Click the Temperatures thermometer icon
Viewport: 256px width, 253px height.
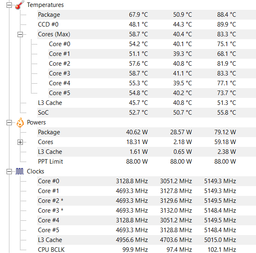pyautogui.click(x=20, y=5)
